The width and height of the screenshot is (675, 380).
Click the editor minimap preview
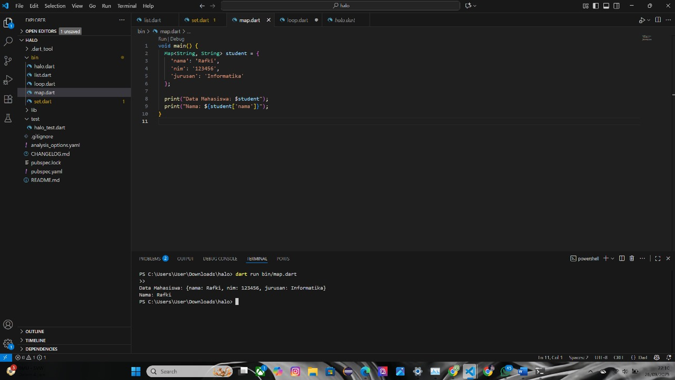click(647, 38)
